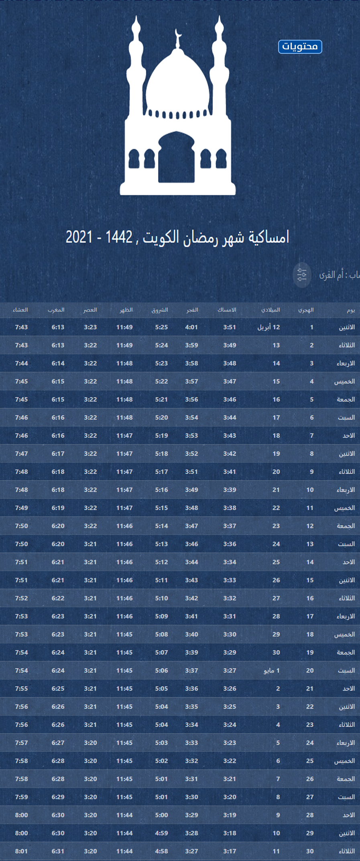Click the 1 مايو date cell
Viewport: 360px width, 861px height.
click(272, 670)
